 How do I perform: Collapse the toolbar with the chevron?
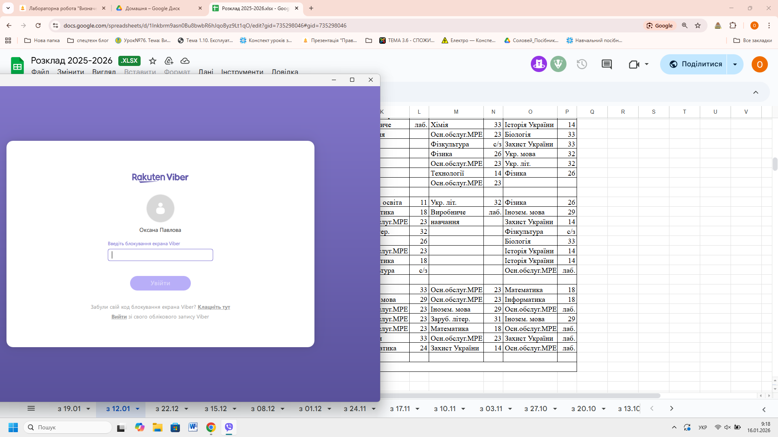click(x=756, y=92)
